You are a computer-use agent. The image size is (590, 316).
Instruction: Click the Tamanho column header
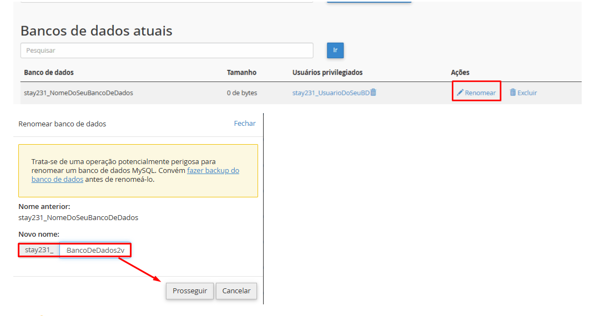pos(241,73)
